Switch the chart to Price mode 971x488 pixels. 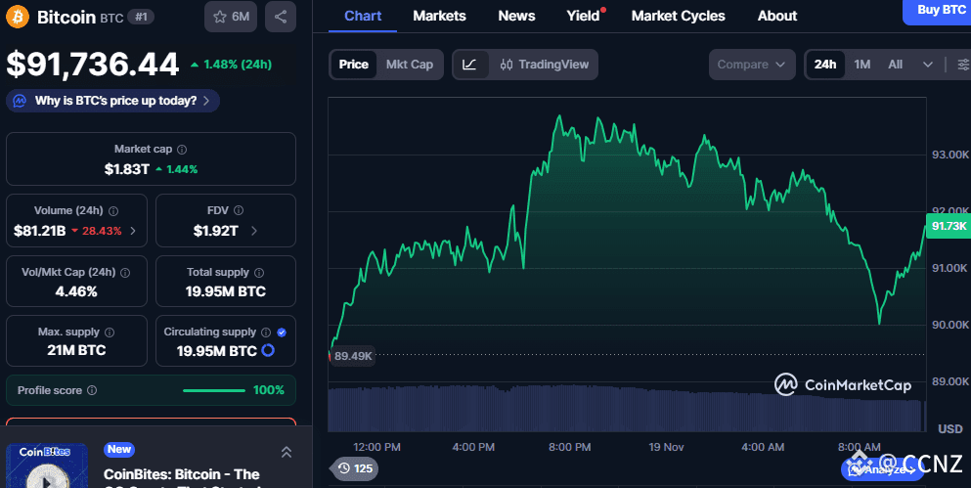353,65
